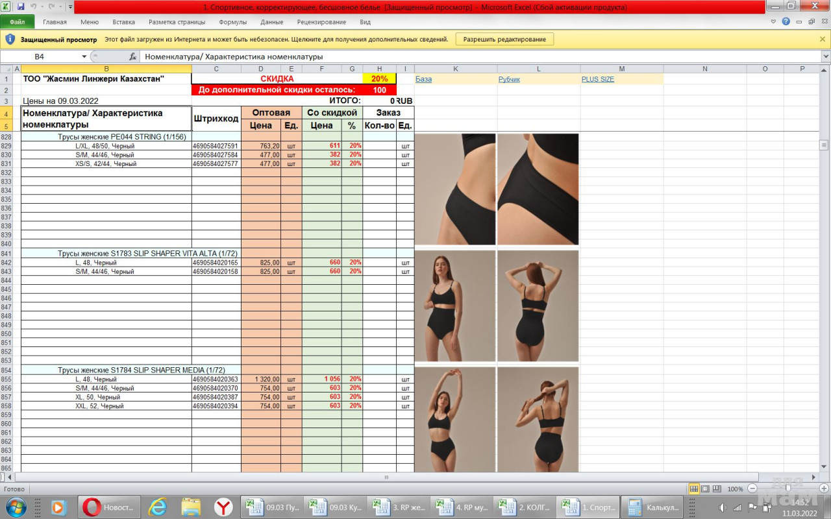Image resolution: width=831 pixels, height=519 pixels.
Task: Open the Name Box dropdown arrow
Action: 84,56
